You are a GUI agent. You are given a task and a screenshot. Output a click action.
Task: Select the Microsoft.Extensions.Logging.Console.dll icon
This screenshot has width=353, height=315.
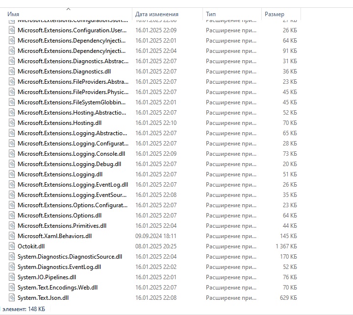(12, 154)
